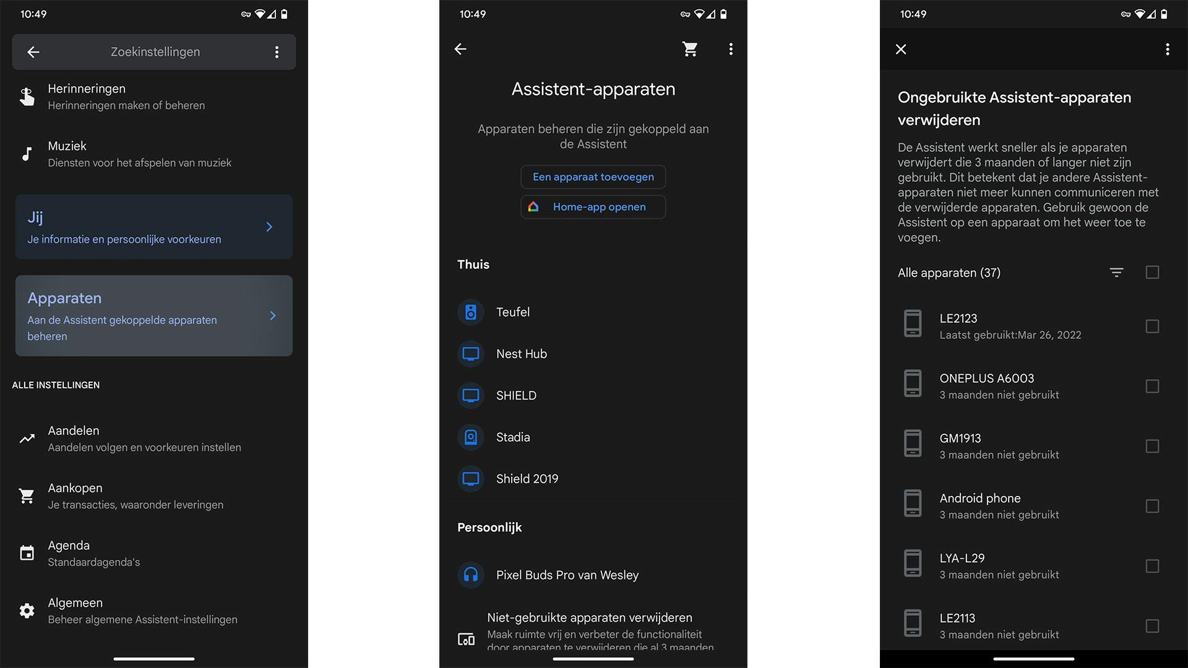The width and height of the screenshot is (1188, 668).
Task: Expand the Jij section chevron
Action: (x=269, y=227)
